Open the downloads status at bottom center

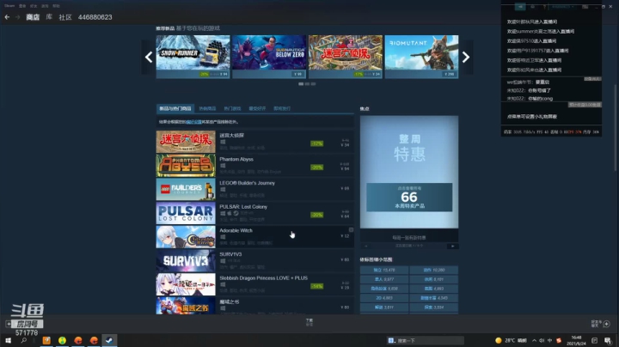[309, 322]
